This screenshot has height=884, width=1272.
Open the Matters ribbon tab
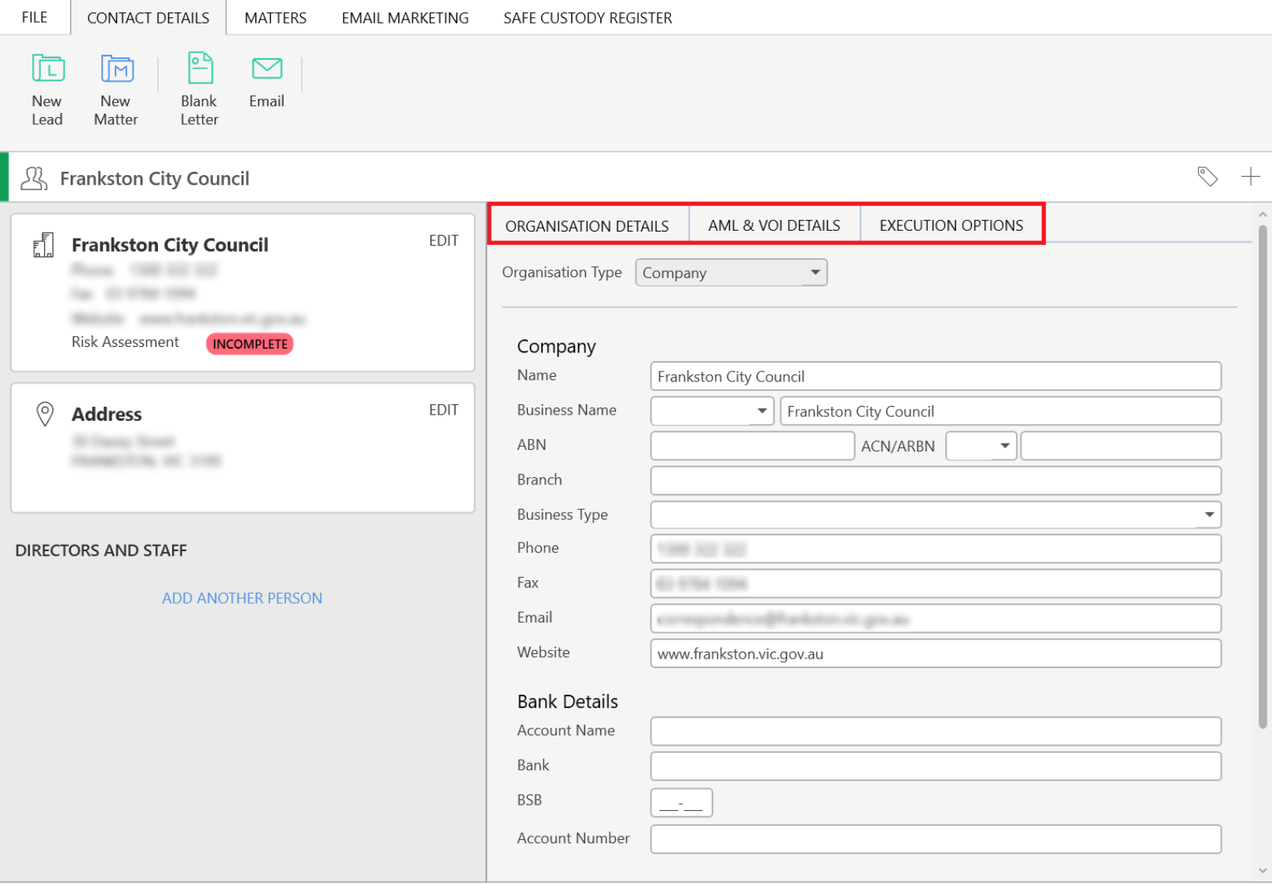(275, 17)
